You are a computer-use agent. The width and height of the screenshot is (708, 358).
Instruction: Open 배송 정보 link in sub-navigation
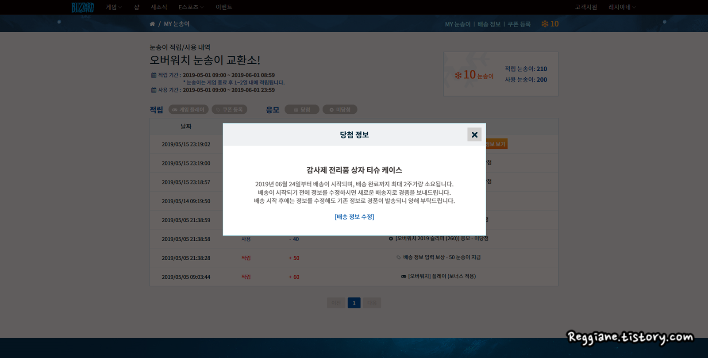click(x=489, y=24)
